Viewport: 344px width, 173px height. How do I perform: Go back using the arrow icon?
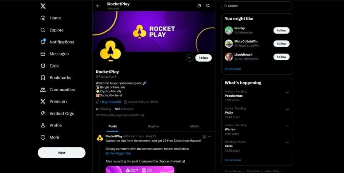pos(98,6)
